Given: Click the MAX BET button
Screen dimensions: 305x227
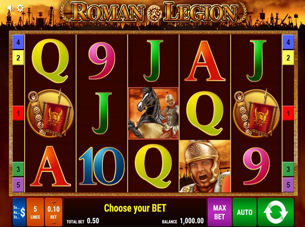Looking at the screenshot, I should [220, 212].
